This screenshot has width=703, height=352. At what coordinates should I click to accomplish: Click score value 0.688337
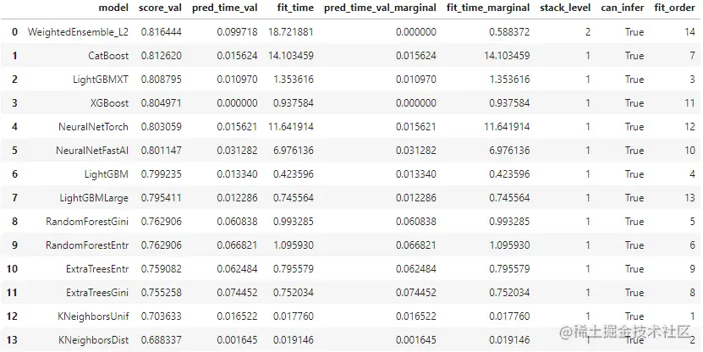pyautogui.click(x=162, y=340)
